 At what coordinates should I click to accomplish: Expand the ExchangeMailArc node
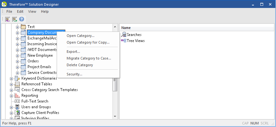click(17, 39)
